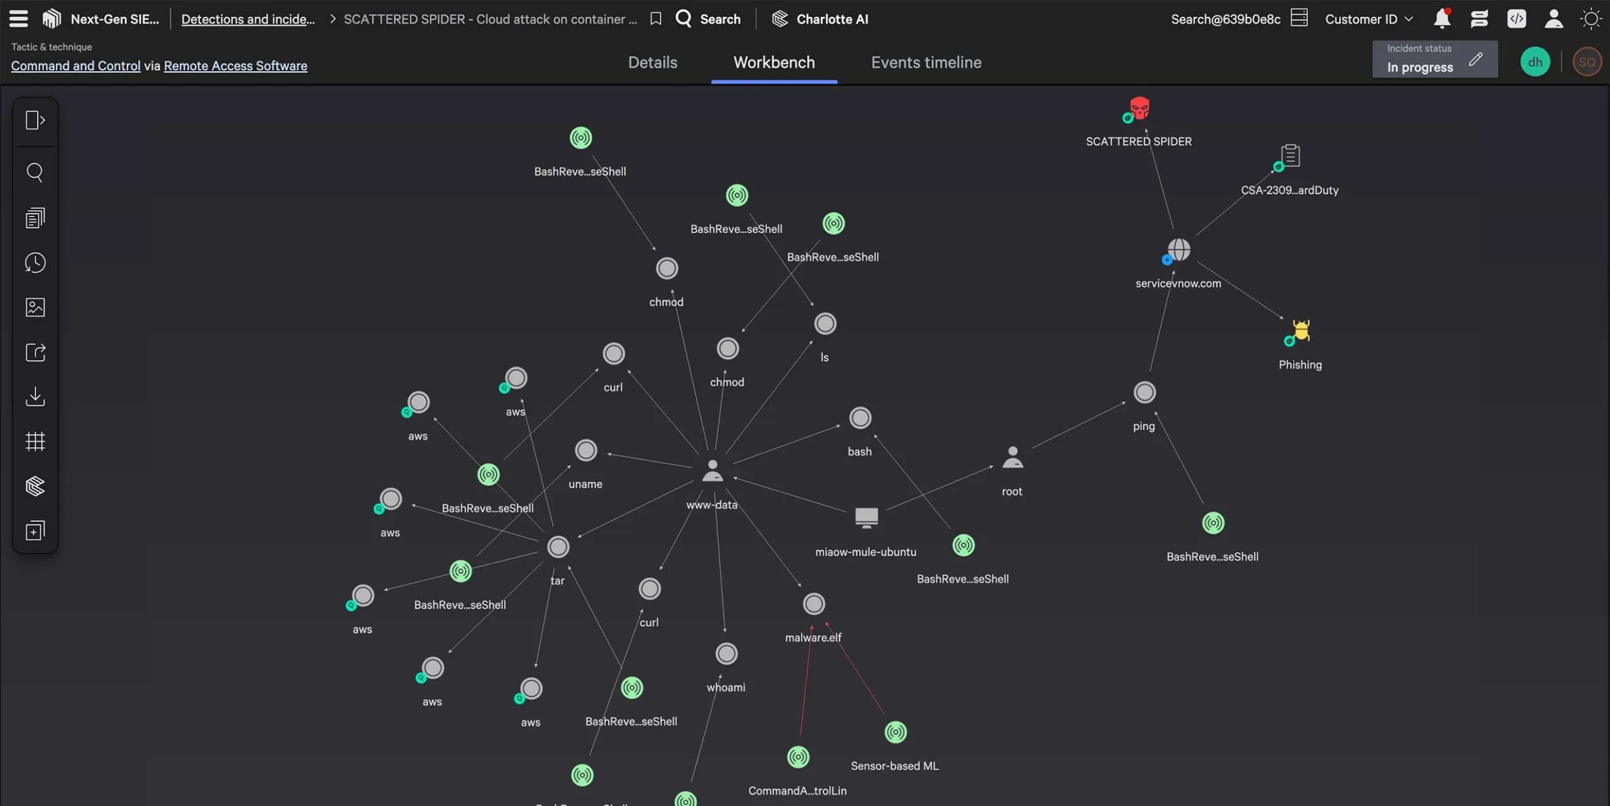Select the malware.elf process node
Viewport: 1610px width, 806px height.
pos(813,604)
